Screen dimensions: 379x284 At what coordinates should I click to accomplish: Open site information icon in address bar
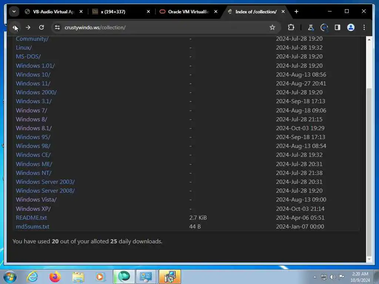57,27
